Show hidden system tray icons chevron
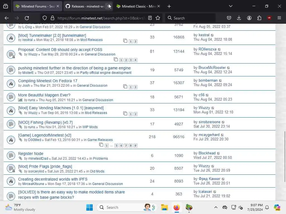The image size is (286, 214). pos(216,207)
